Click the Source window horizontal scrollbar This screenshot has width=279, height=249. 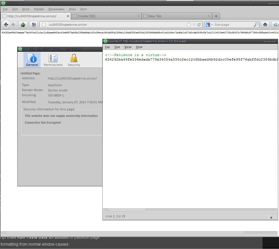[x=127, y=210]
